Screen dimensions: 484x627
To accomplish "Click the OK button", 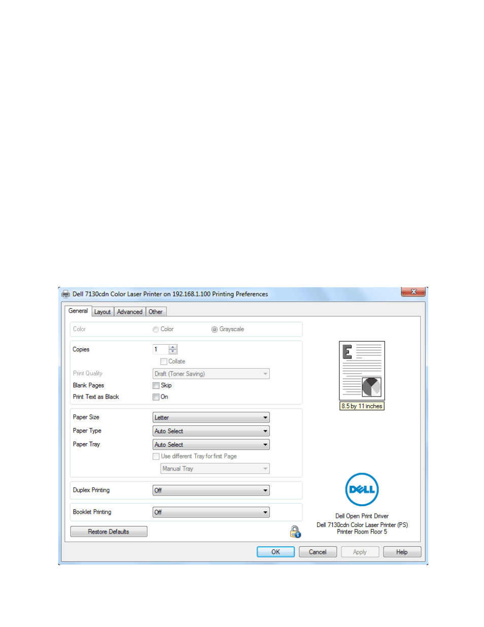I will [x=275, y=552].
